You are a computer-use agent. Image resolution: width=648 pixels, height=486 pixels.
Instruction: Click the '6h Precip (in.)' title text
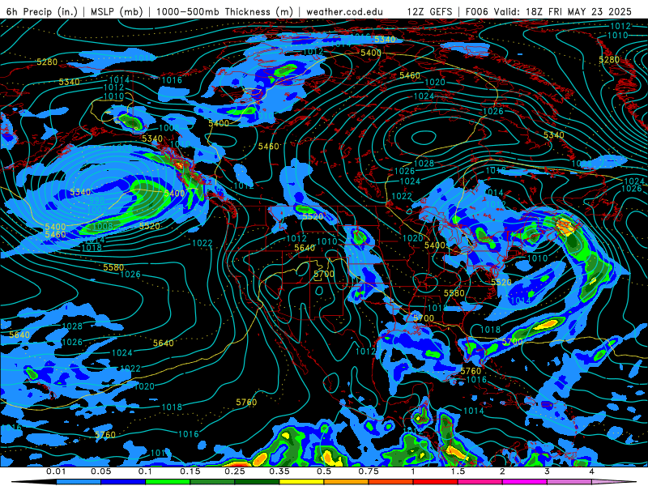pos(42,11)
